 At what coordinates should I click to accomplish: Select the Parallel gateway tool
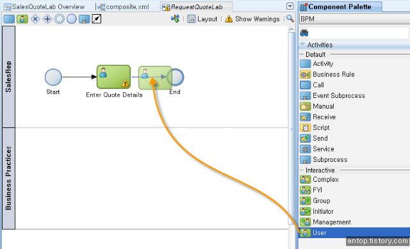point(47,19)
